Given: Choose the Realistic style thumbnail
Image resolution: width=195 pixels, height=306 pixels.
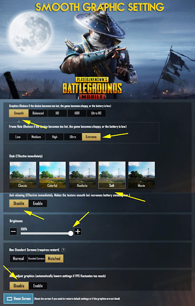Looking at the screenshot, I should (x=82, y=175).
